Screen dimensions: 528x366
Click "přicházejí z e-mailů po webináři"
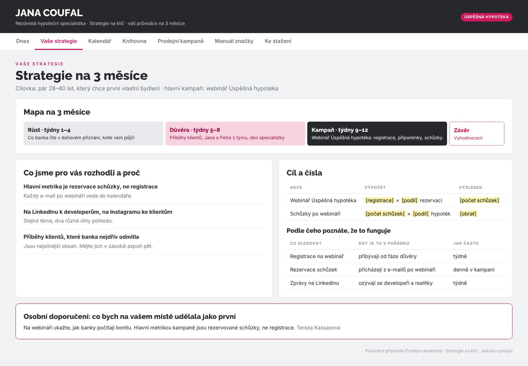[397, 270]
